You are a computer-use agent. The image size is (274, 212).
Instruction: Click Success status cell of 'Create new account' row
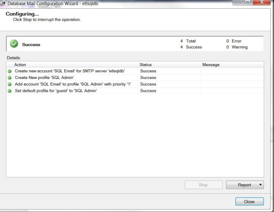click(x=148, y=71)
